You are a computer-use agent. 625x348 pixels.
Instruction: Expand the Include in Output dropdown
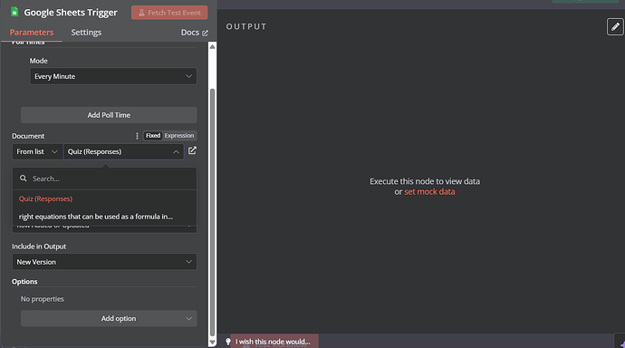pyautogui.click(x=104, y=262)
